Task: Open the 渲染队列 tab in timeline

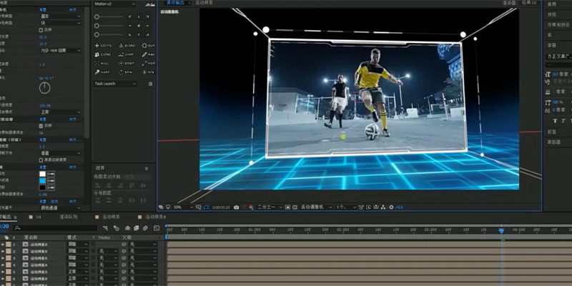Action: (69, 217)
